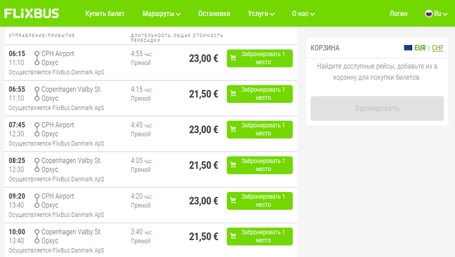Open the Купить билет menu item
455x257 pixels.
coord(105,13)
